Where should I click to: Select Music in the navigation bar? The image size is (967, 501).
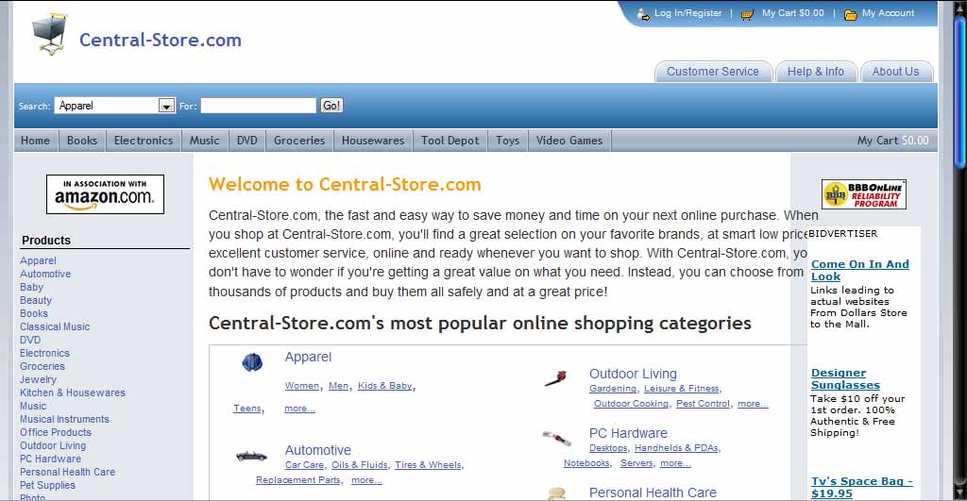[x=204, y=141]
